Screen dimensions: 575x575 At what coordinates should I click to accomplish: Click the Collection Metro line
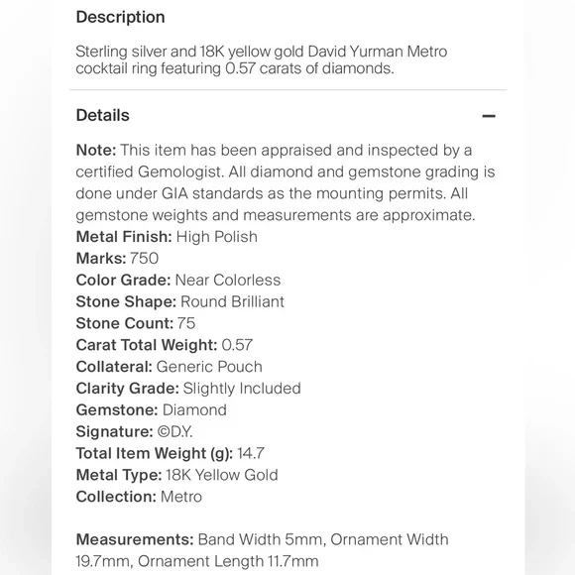139,497
